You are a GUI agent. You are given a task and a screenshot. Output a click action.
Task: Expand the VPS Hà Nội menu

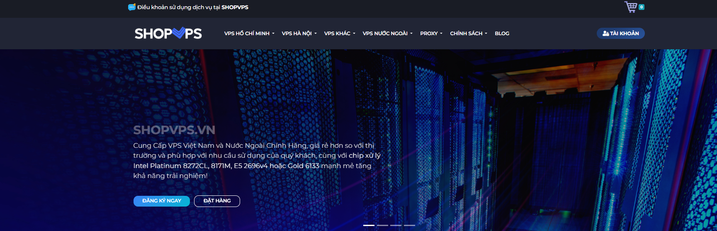pyautogui.click(x=299, y=34)
